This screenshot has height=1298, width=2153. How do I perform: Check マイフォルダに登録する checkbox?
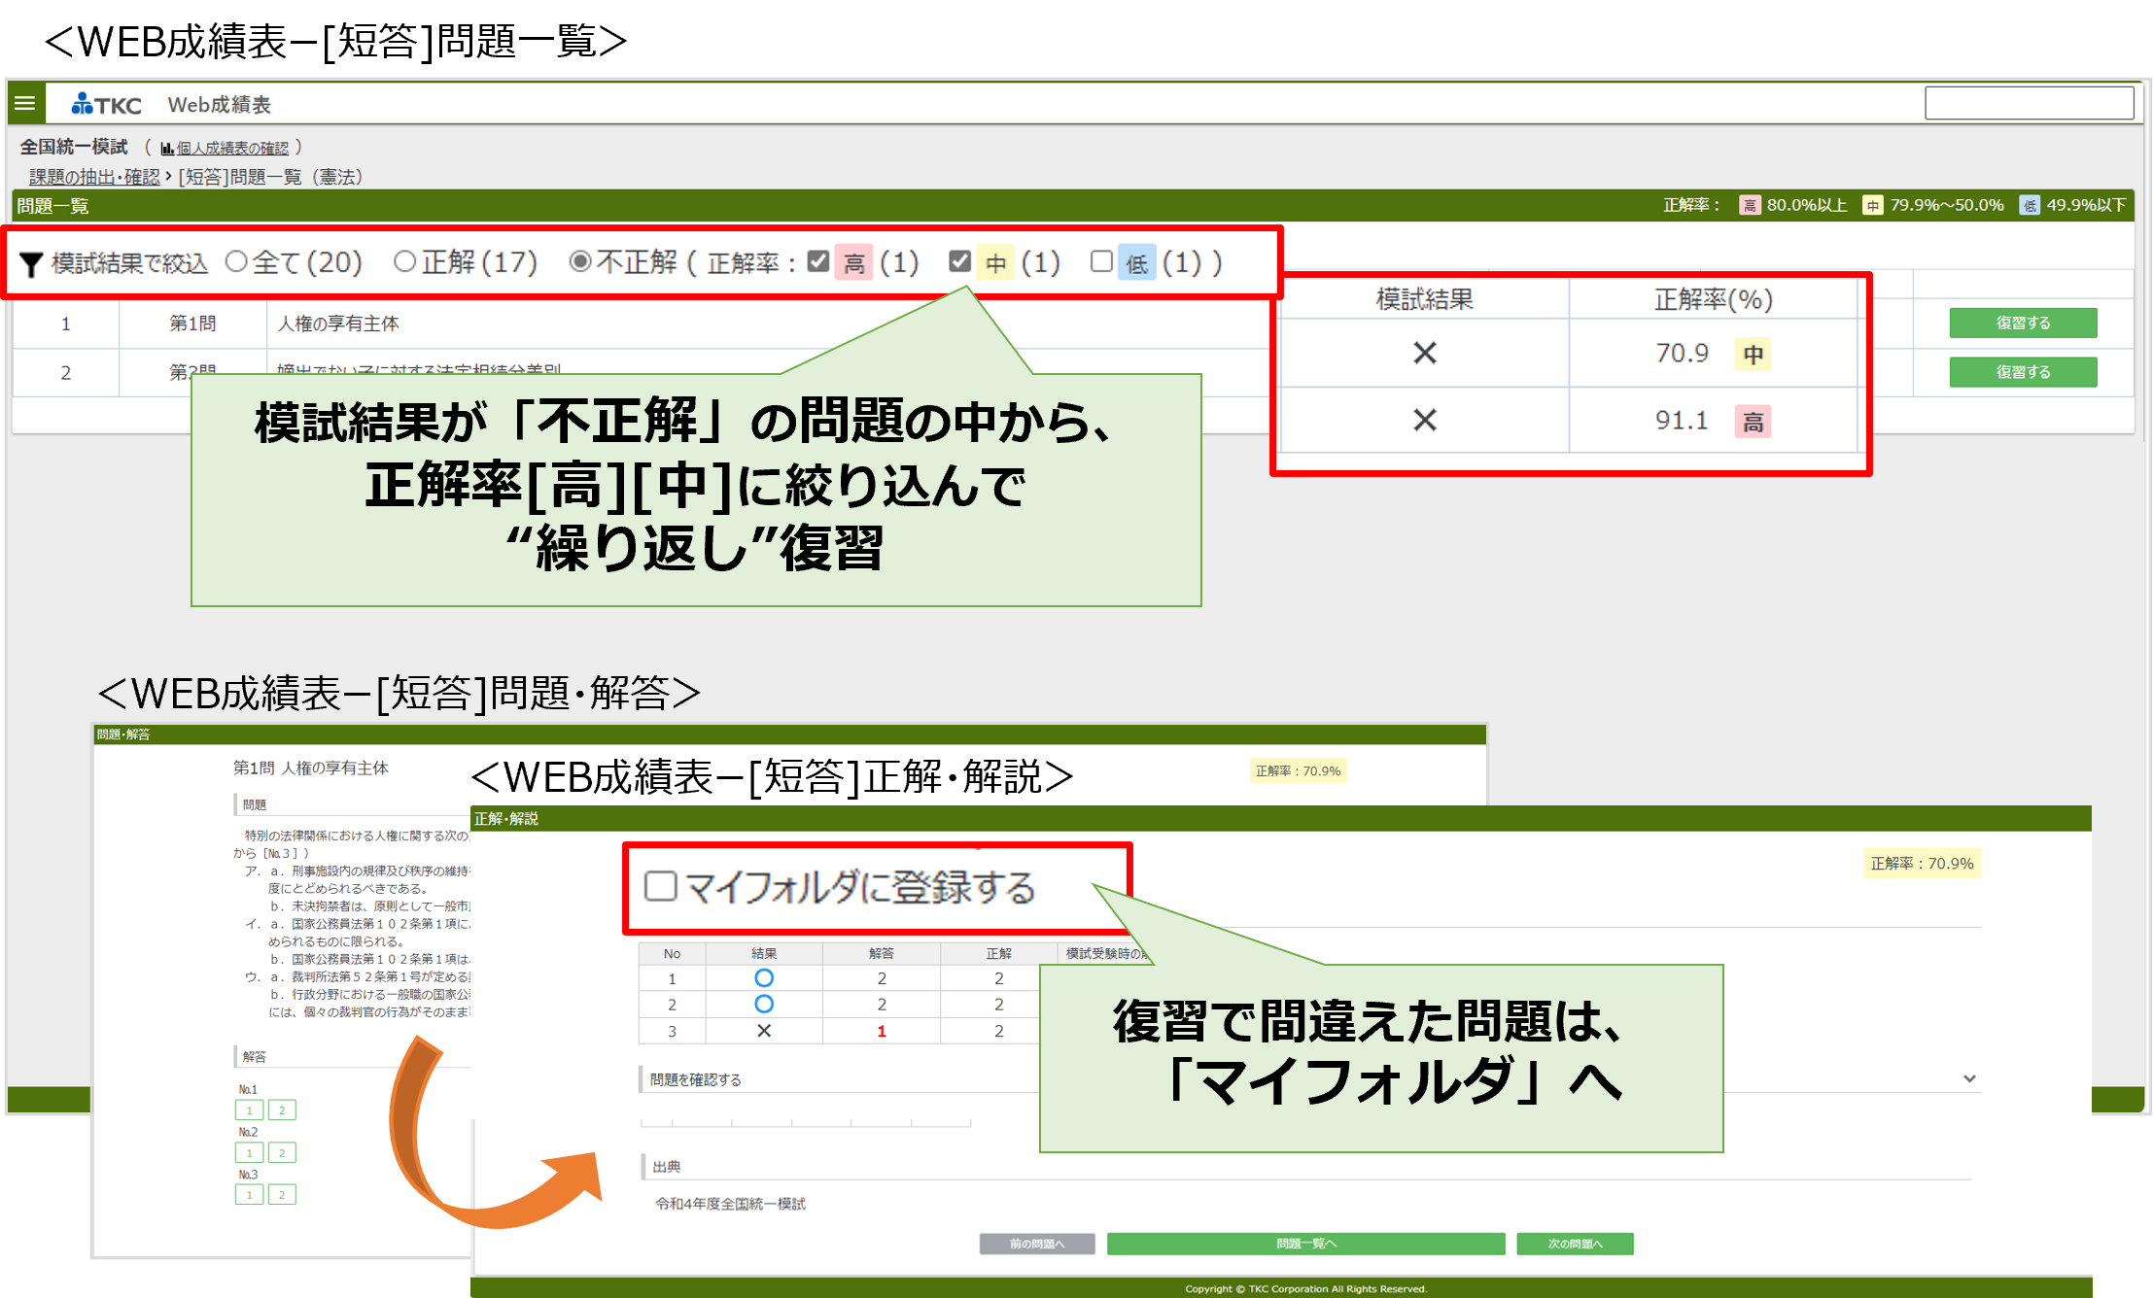point(660,886)
